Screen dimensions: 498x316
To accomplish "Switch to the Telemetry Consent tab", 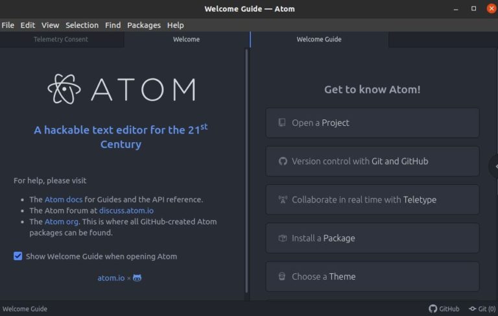I will (x=61, y=40).
